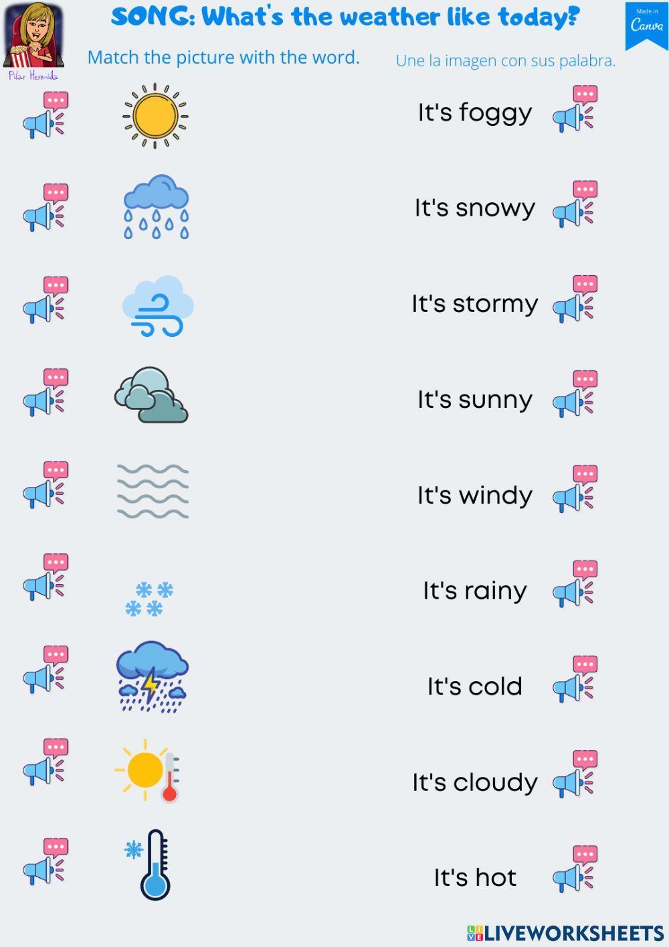
Task: Click the thunderstorm lightning cloud picture
Action: pyautogui.click(x=153, y=676)
